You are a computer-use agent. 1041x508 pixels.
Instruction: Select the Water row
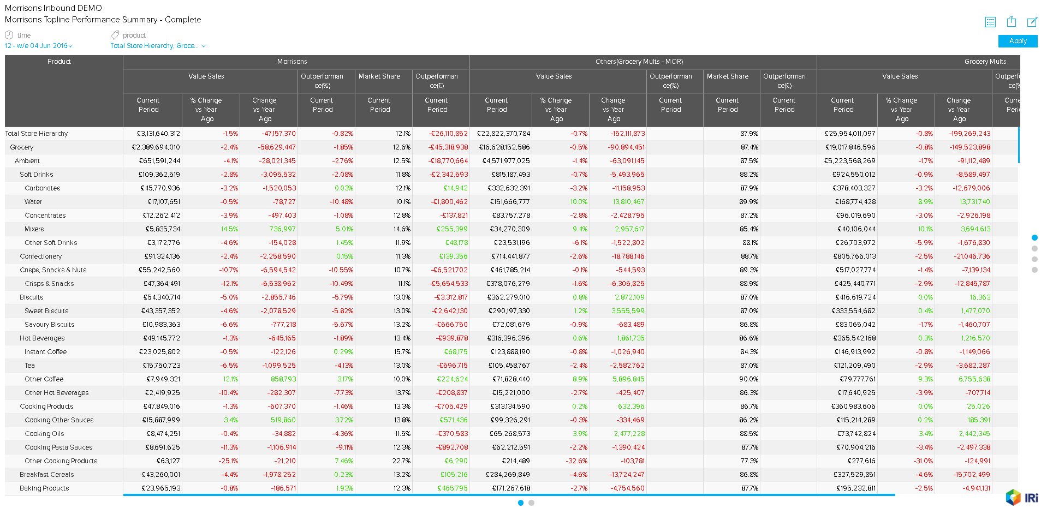[511, 202]
